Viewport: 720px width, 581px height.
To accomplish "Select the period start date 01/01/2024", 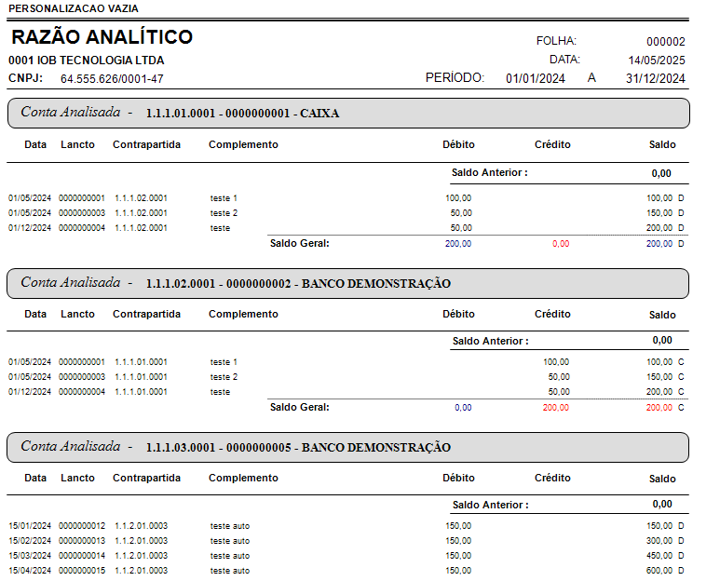I will (535, 78).
